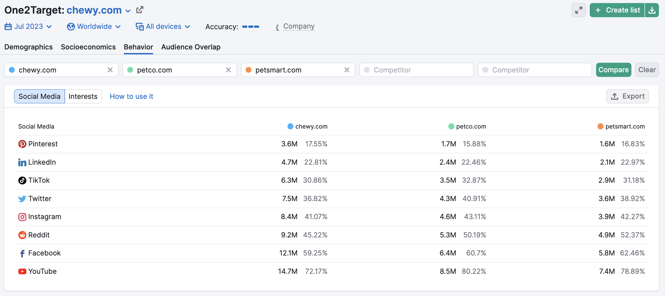Viewport: 665px width, 296px height.
Task: Click the petsmart.com table column header
Action: tap(621, 126)
